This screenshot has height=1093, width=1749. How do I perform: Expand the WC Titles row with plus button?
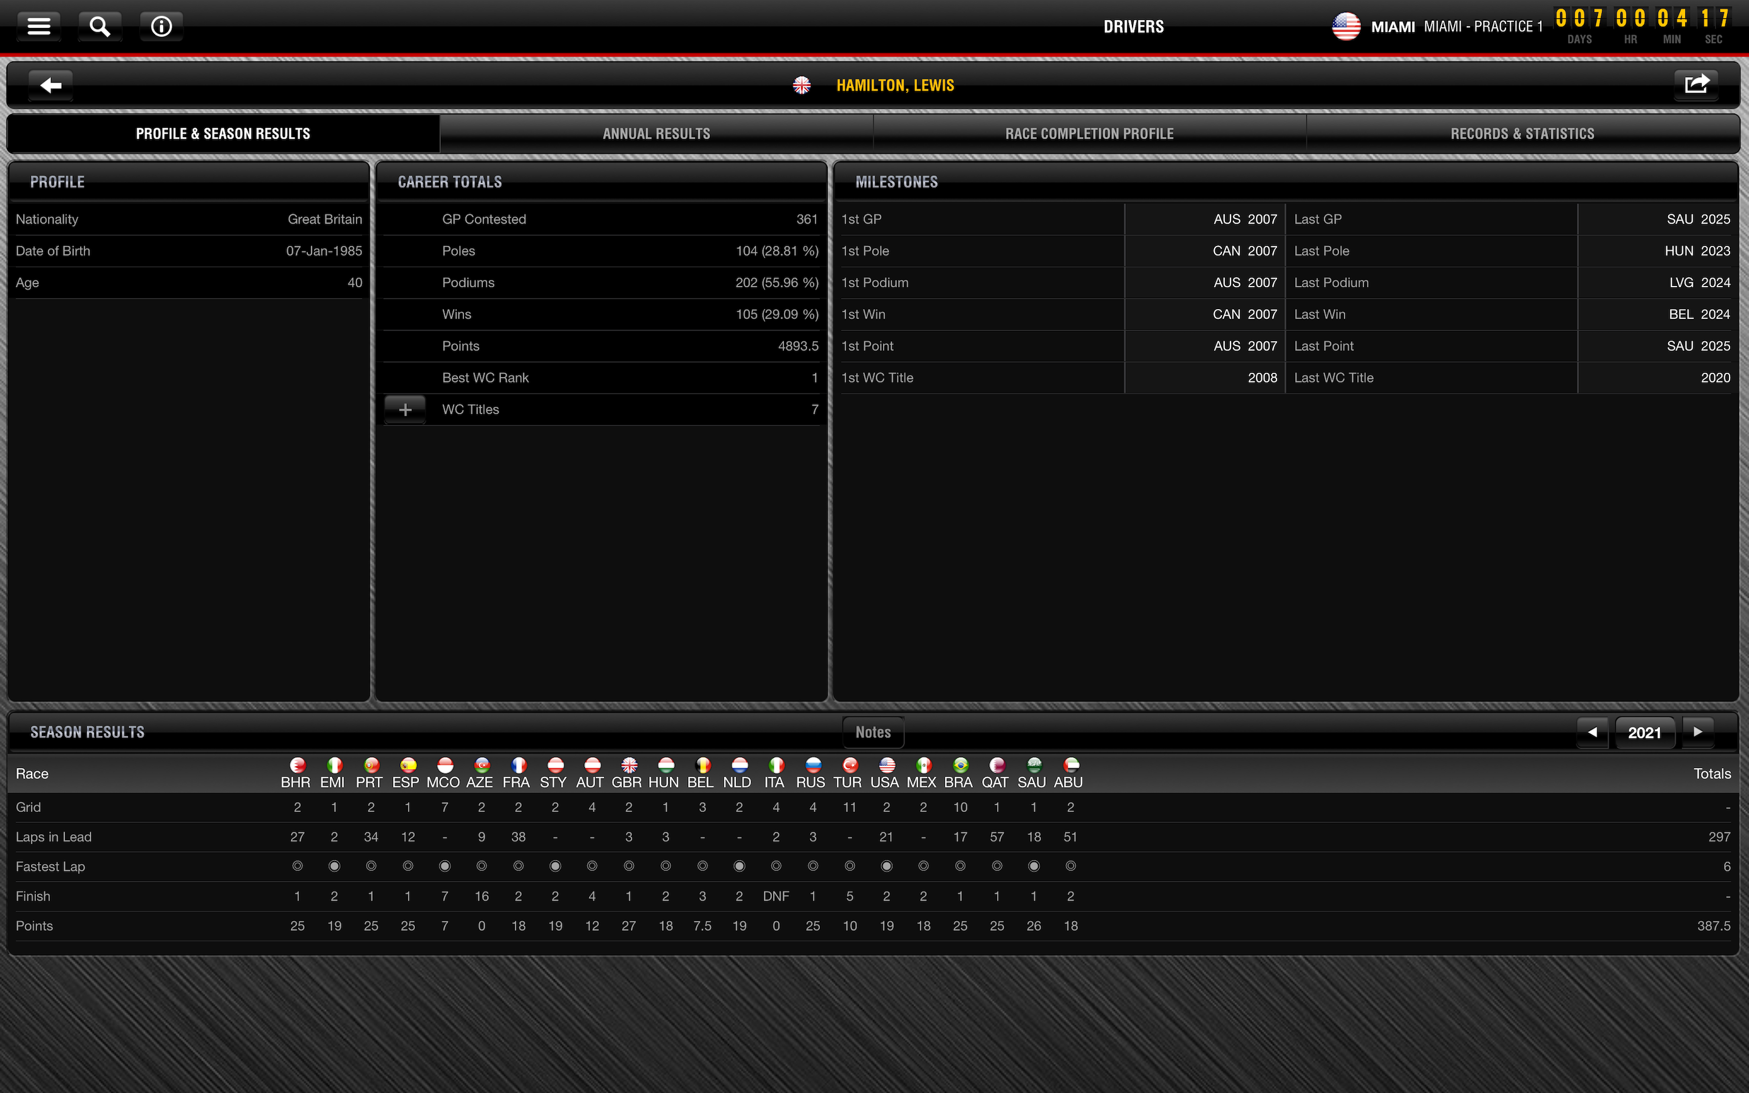[404, 410]
